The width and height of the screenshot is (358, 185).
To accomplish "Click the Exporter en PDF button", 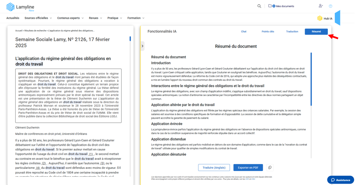I will point(248,168).
